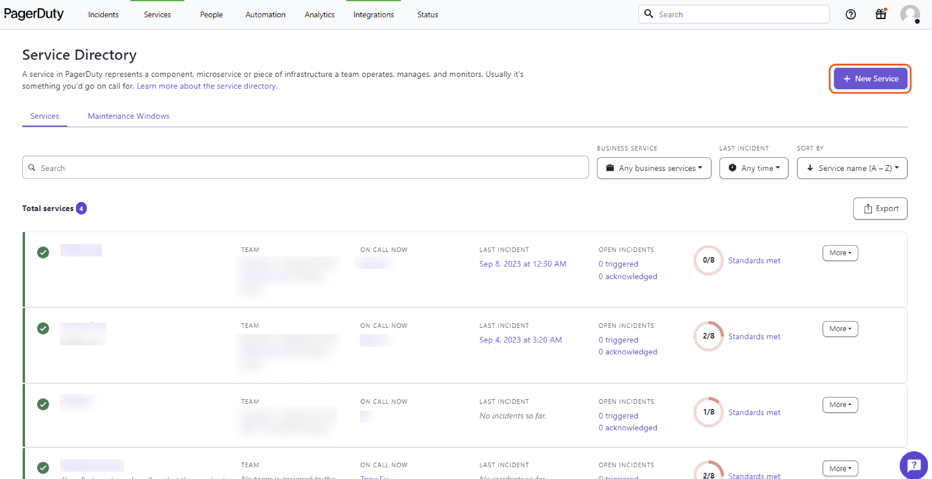
Task: Open Learn more about the service directory link
Action: click(207, 86)
